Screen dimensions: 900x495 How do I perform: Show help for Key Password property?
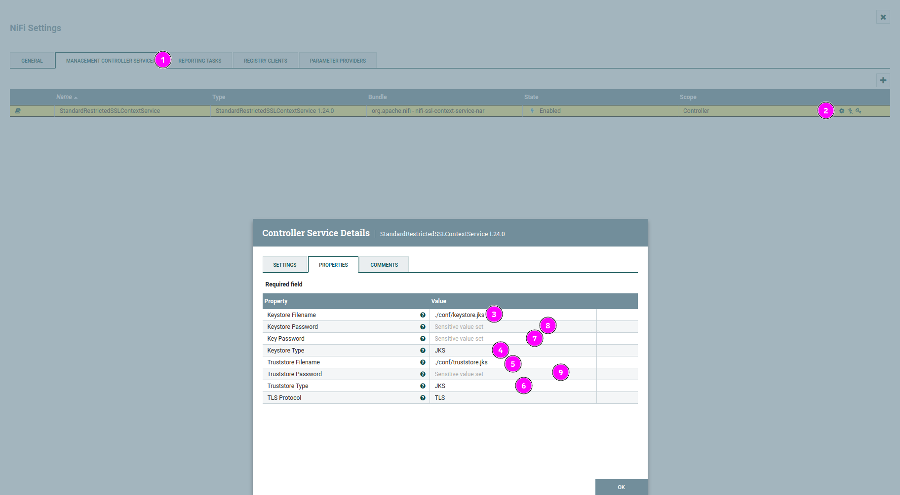coord(423,339)
